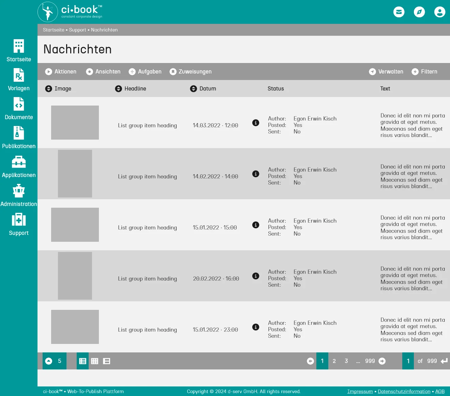Screen dimensions: 450x396
Task: Open Vorlagen in sidebar
Action: click(x=19, y=80)
